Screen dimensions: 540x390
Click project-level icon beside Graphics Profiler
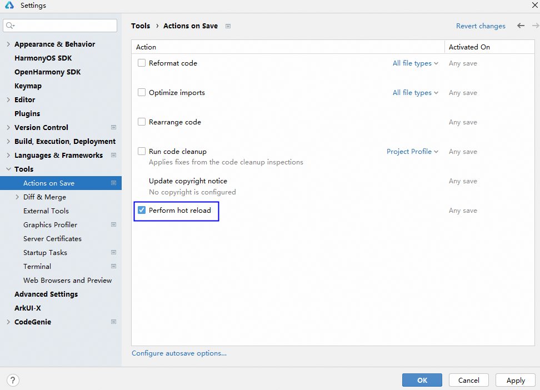click(114, 225)
